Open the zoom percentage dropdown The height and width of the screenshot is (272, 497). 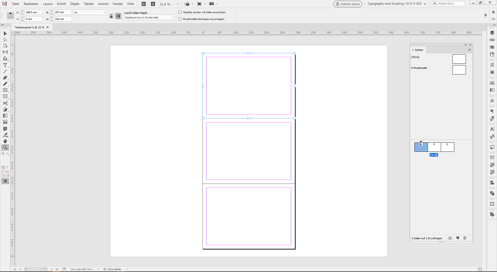pos(178,4)
